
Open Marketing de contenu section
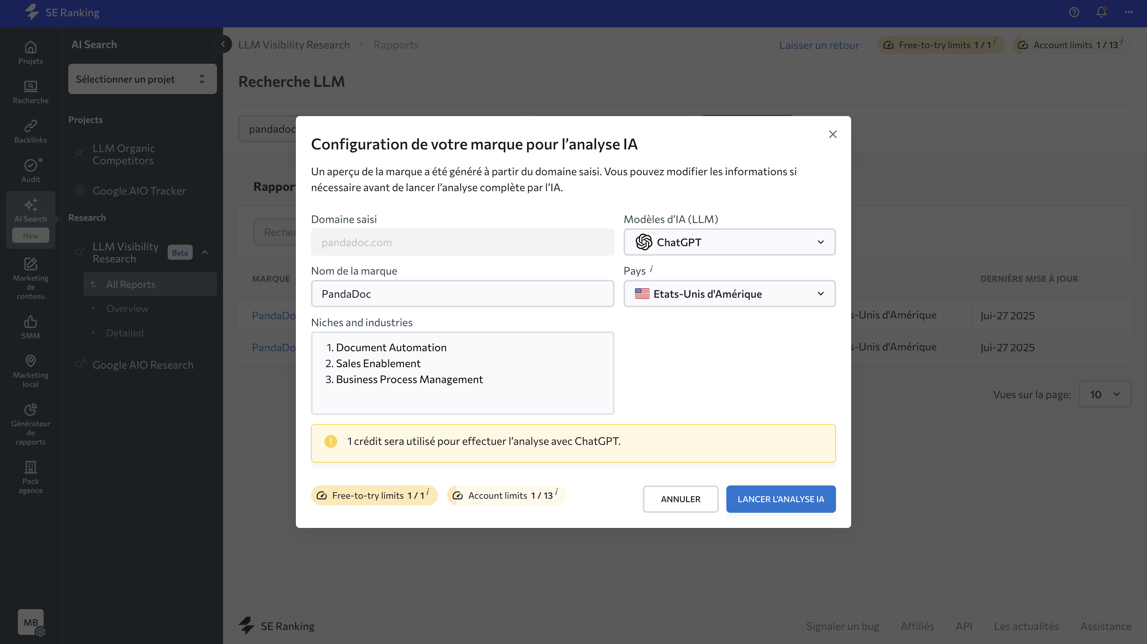coord(30,278)
